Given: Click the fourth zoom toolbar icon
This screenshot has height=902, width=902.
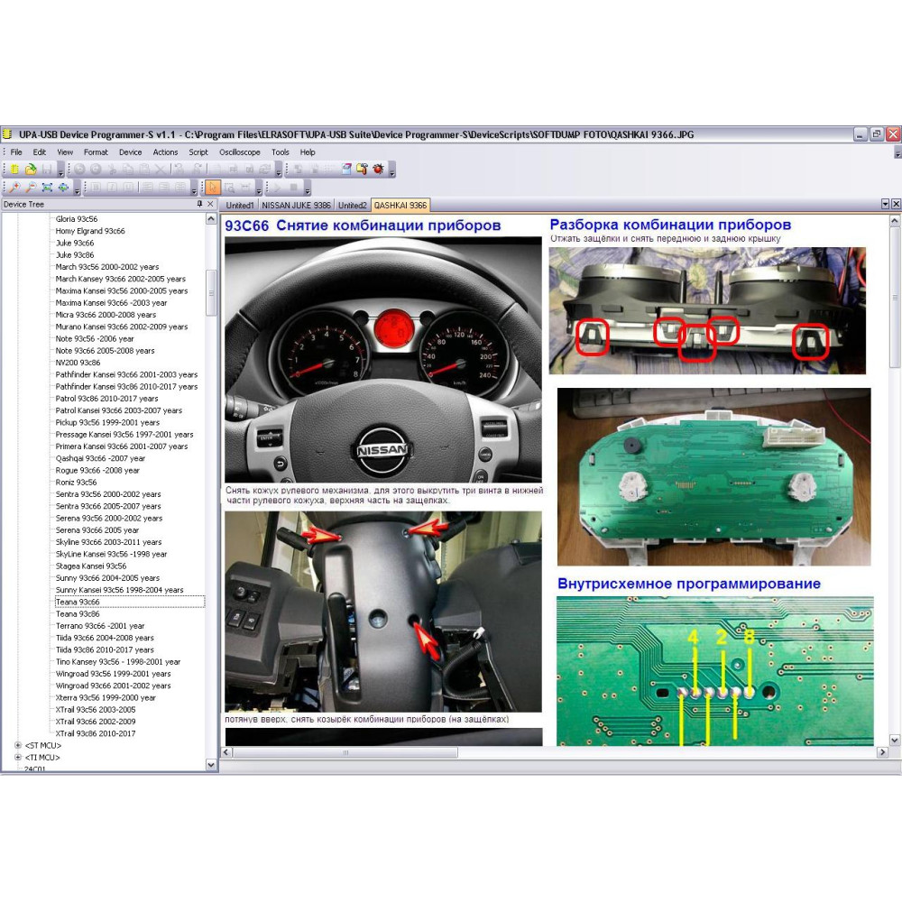Looking at the screenshot, I should [63, 187].
